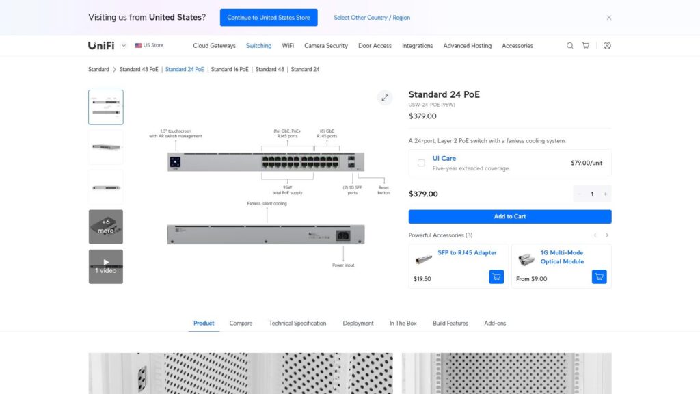Image resolution: width=700 pixels, height=394 pixels.
Task: Go to Standard breadcrumb
Action: point(98,70)
